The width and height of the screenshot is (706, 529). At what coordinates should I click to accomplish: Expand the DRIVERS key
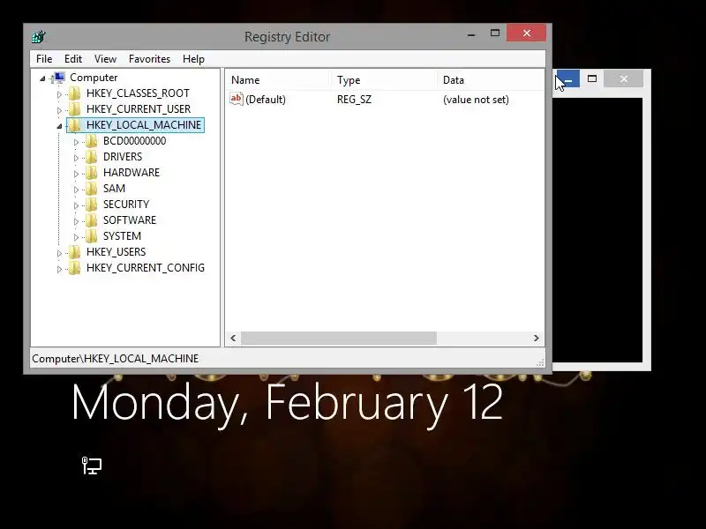[76, 158]
